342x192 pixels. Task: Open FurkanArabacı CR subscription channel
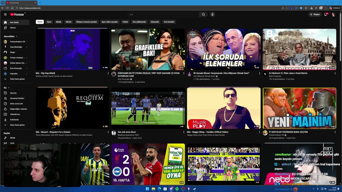(16, 42)
